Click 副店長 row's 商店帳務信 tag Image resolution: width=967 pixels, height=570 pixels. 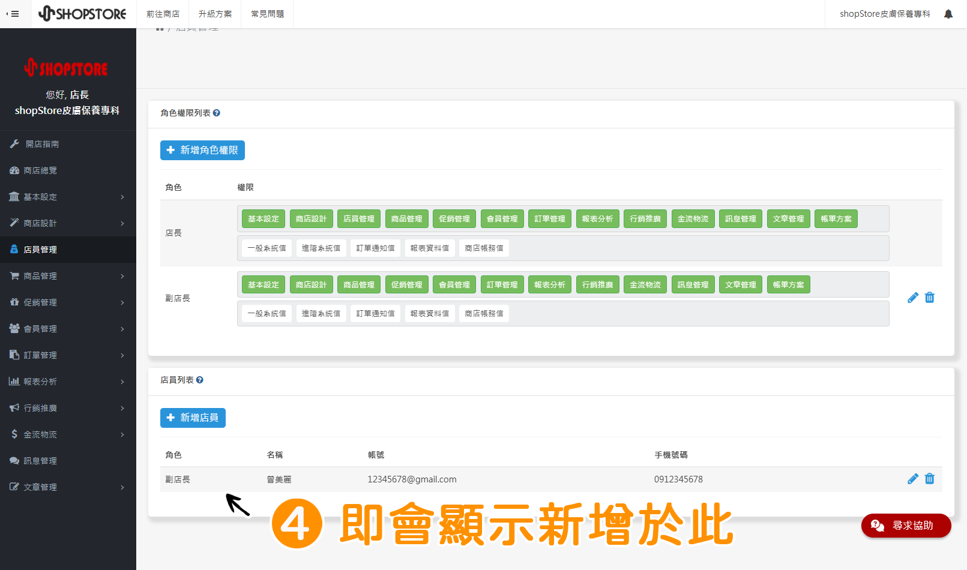pyautogui.click(x=484, y=314)
